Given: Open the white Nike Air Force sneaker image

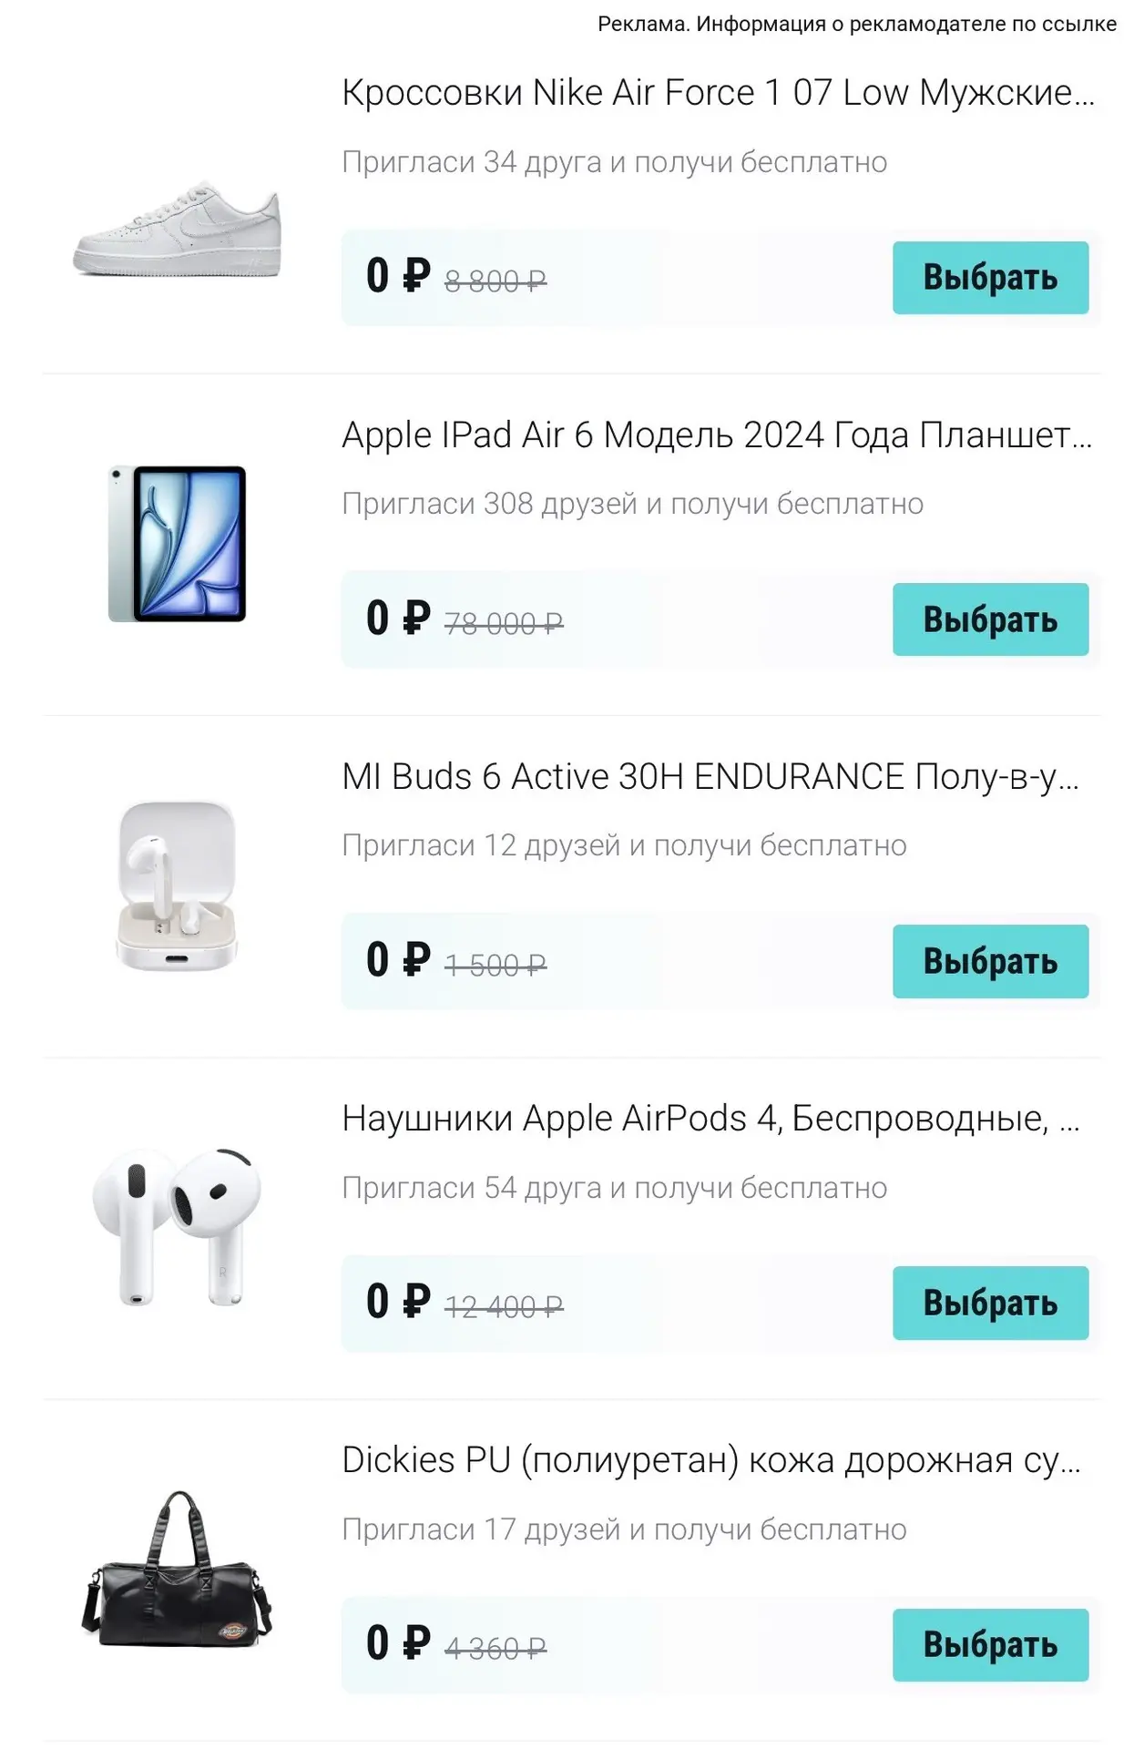Looking at the screenshot, I should coord(177,228).
